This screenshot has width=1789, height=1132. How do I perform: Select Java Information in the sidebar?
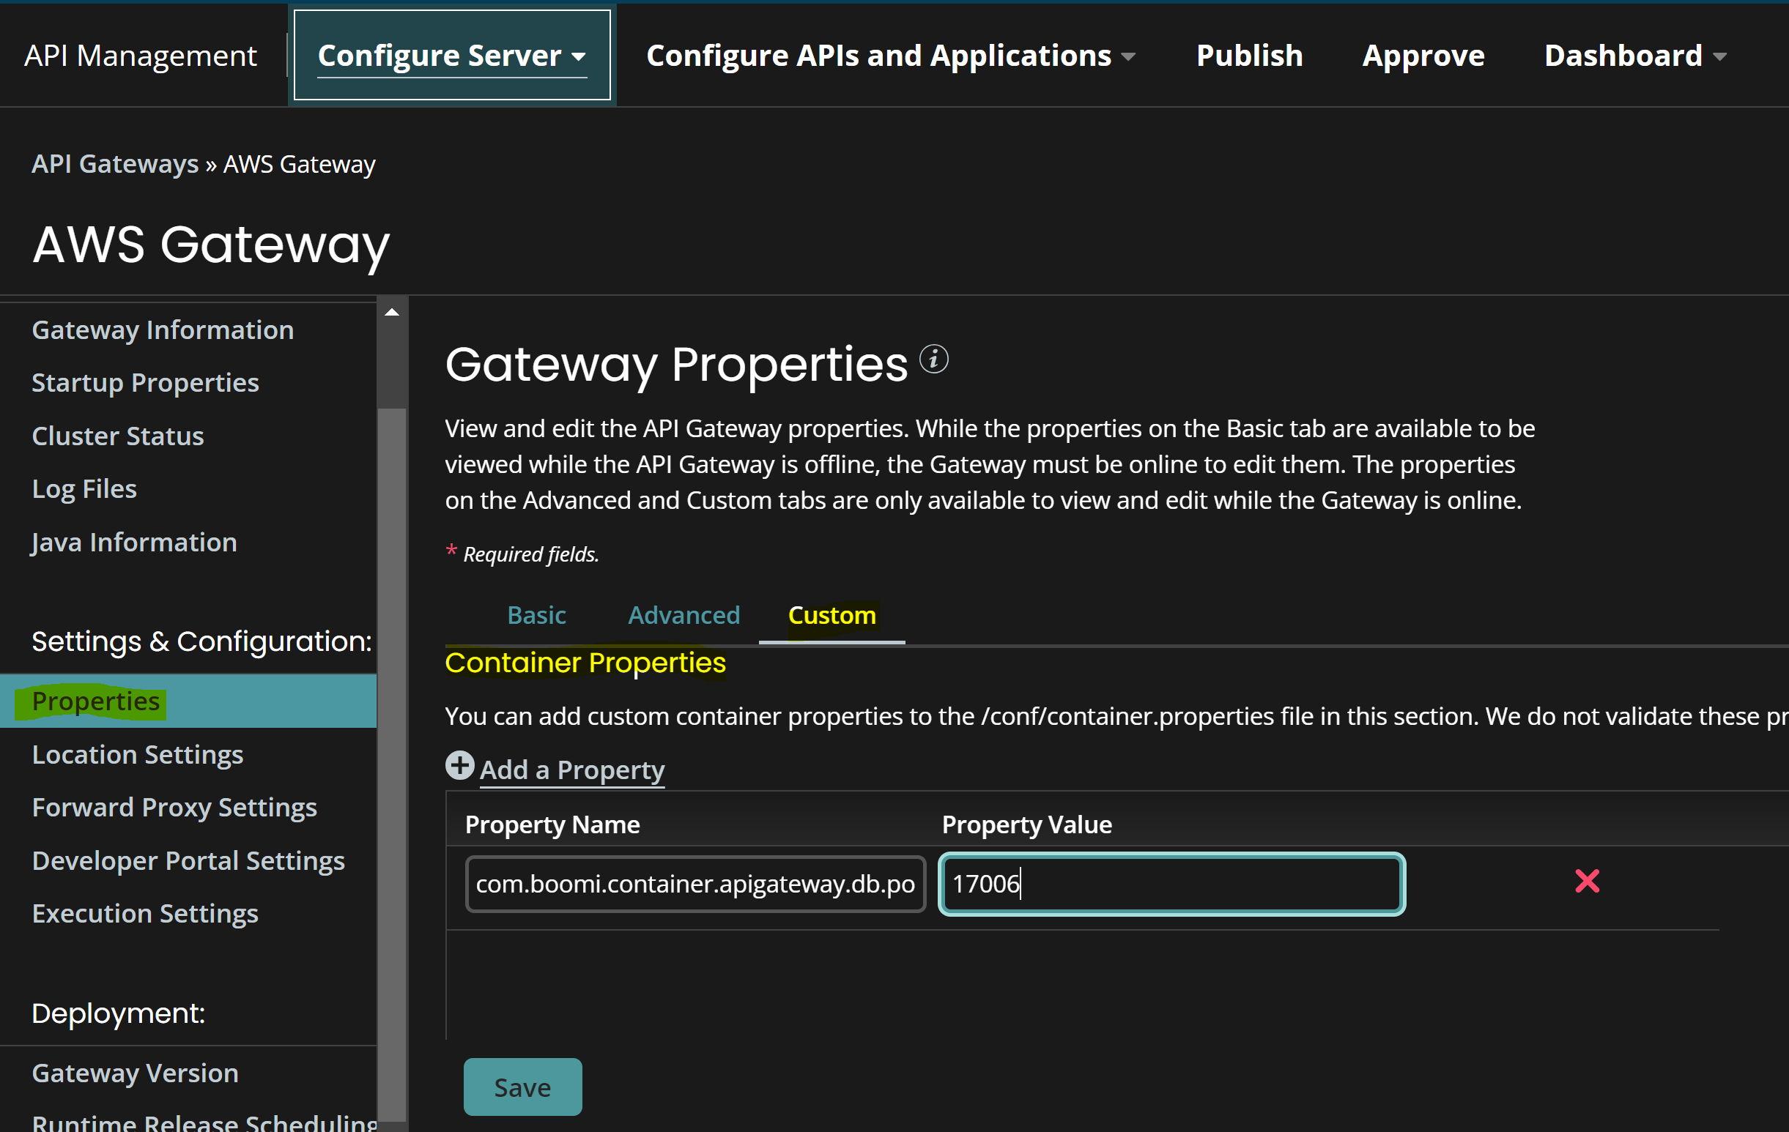(134, 542)
